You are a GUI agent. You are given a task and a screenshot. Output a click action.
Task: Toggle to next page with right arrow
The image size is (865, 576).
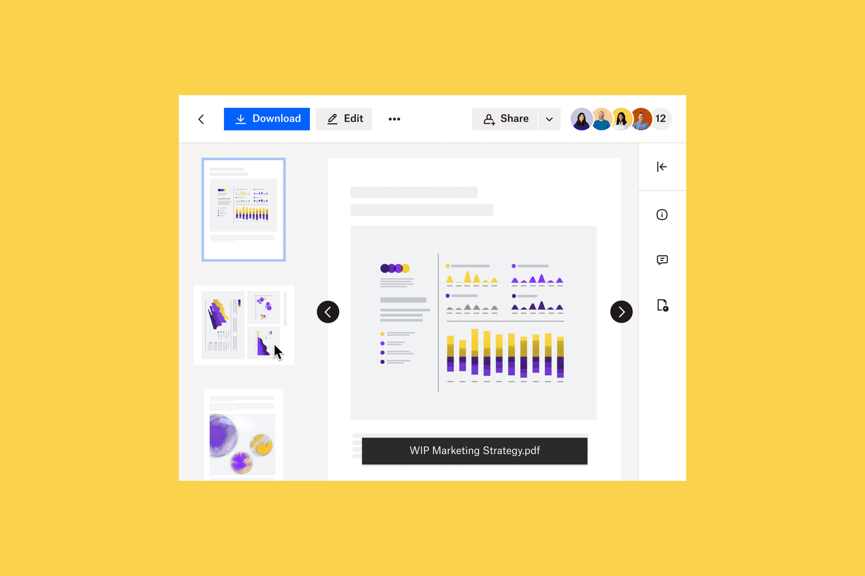coord(620,312)
